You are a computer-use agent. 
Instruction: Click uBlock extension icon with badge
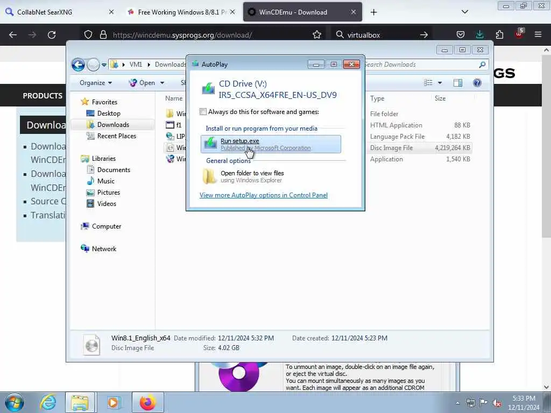(x=519, y=34)
